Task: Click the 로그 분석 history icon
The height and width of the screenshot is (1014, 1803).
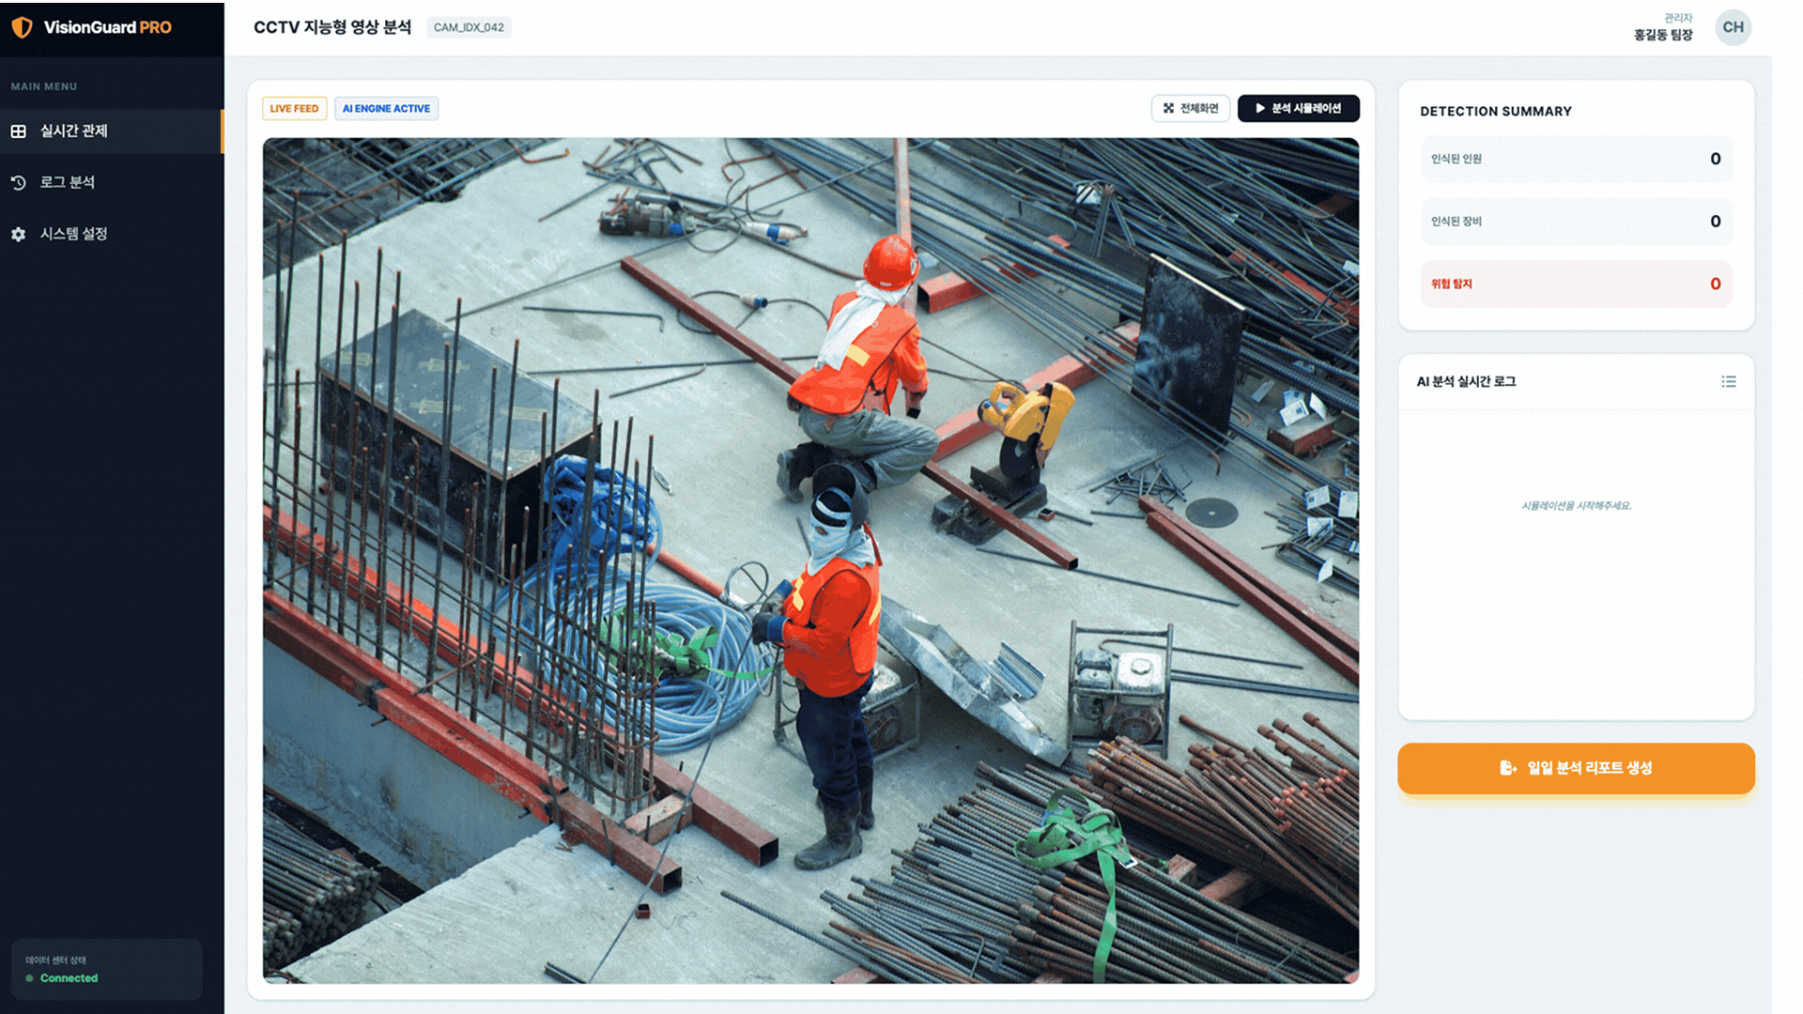Action: [x=19, y=182]
